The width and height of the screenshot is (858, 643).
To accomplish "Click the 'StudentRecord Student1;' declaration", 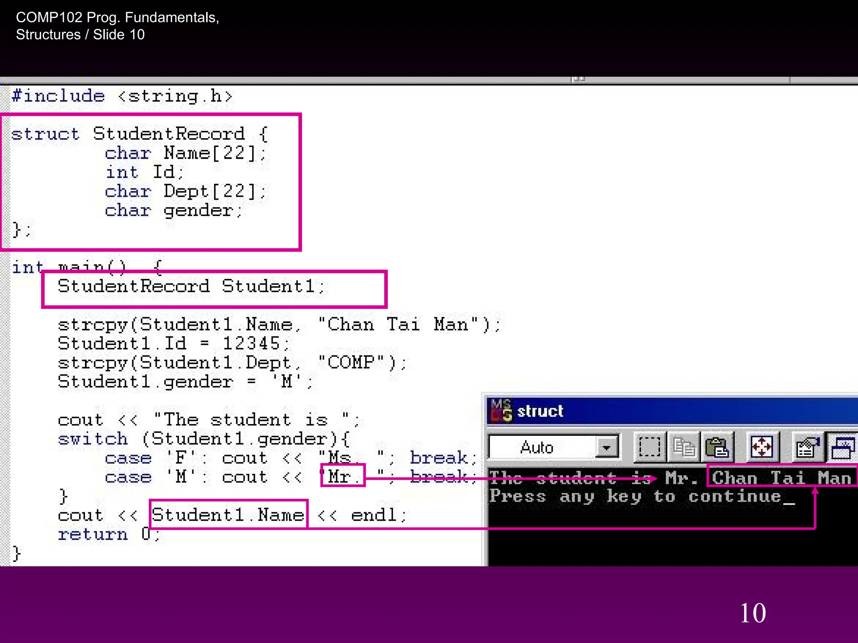I will tap(191, 287).
